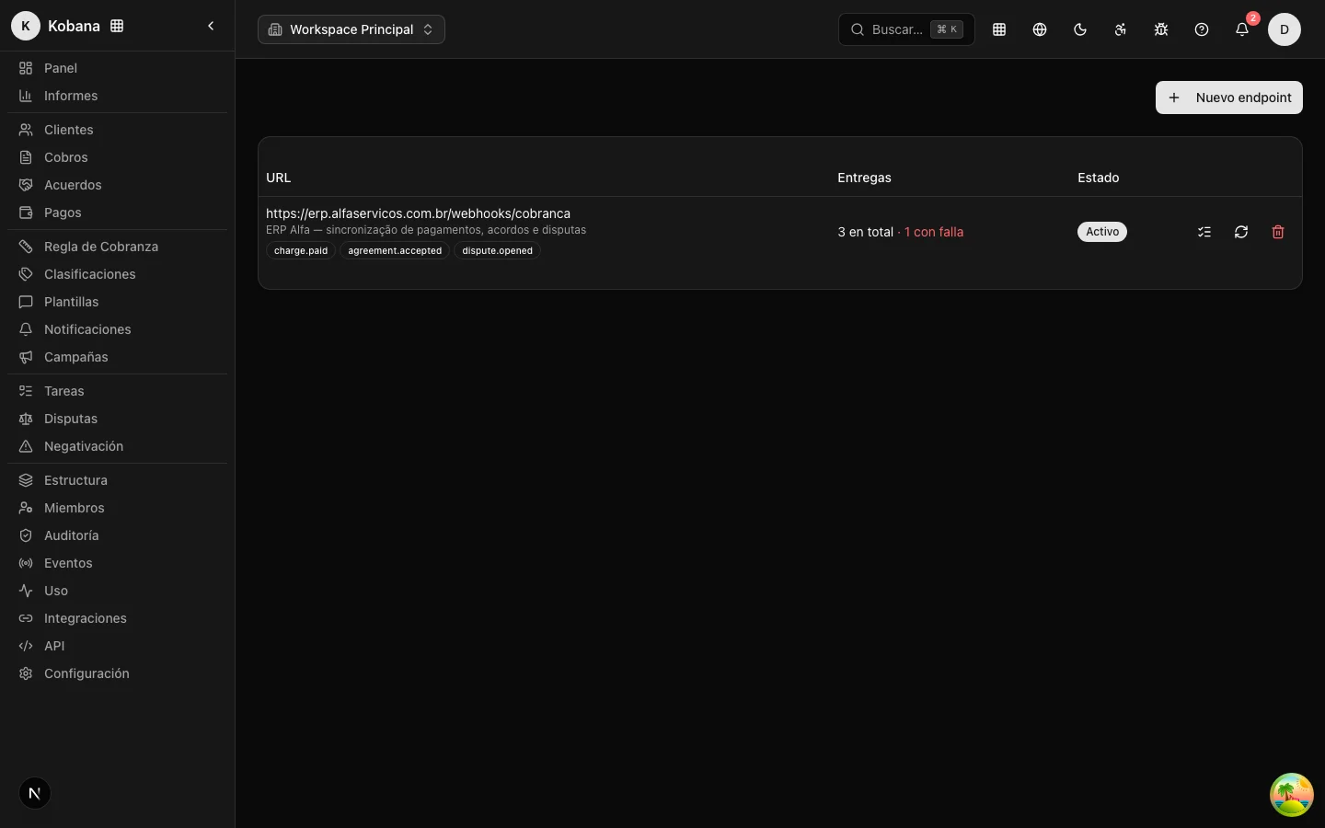Open the user avatar D menu
The image size is (1325, 828).
(1285, 29)
